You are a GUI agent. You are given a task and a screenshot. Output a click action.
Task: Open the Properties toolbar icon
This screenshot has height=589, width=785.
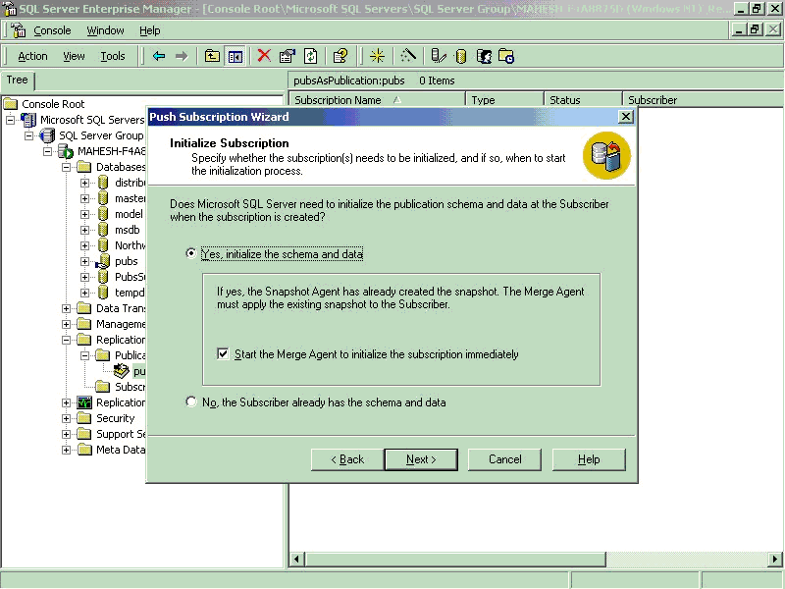coord(288,56)
